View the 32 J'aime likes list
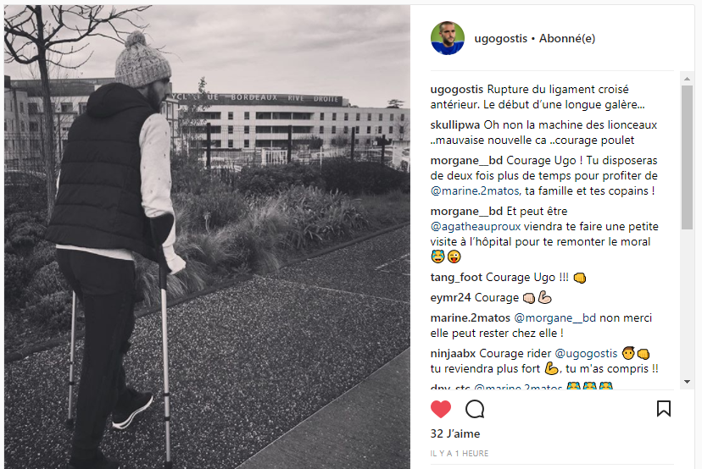This screenshot has width=702, height=469. click(x=455, y=433)
